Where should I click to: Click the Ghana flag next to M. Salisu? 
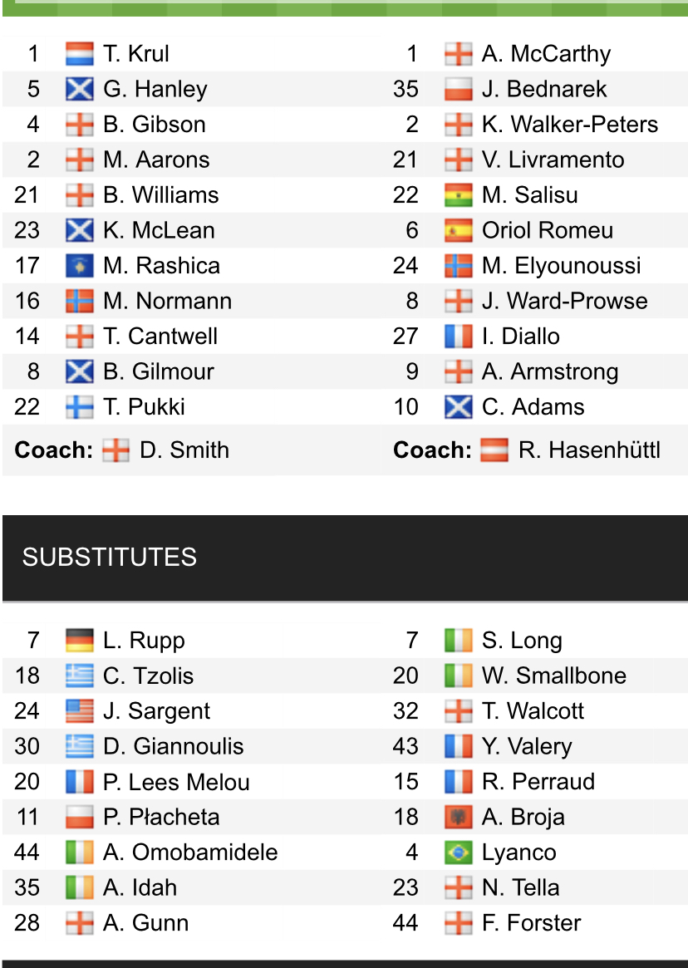click(458, 195)
